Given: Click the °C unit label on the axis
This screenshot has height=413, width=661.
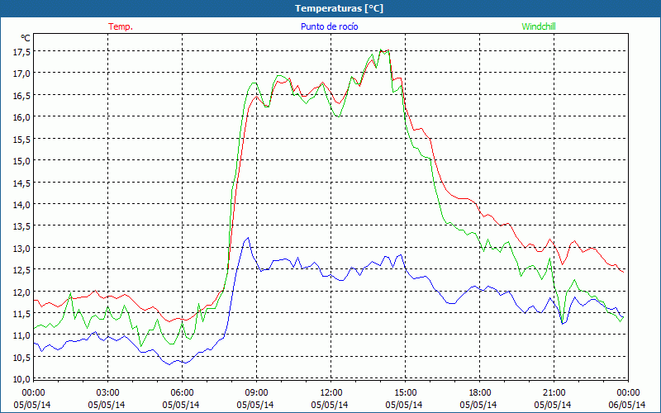Looking at the screenshot, I should pos(26,38).
